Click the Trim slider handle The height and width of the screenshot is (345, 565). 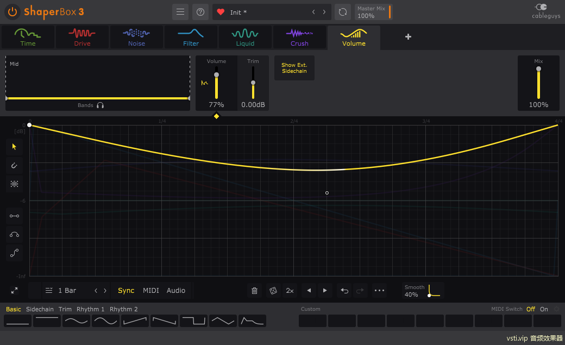253,83
